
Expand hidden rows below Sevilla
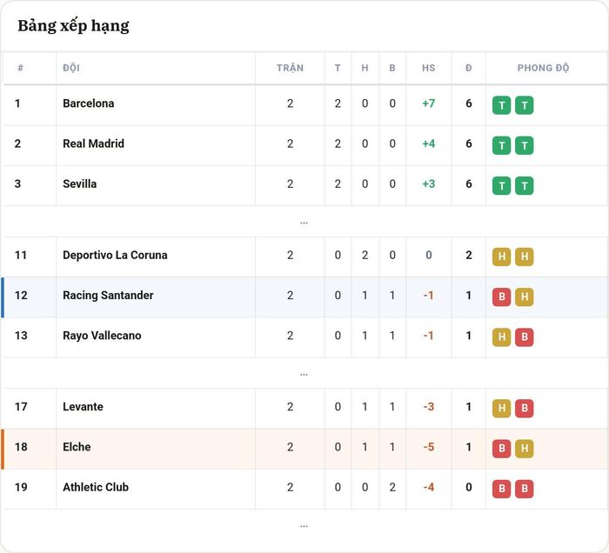coord(304,223)
